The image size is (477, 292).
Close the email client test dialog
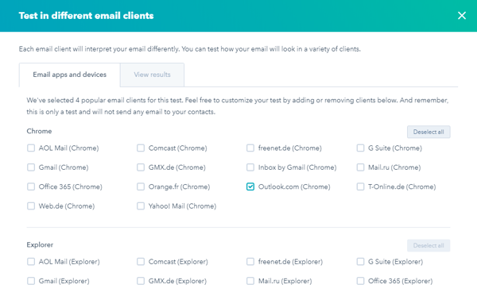coord(461,16)
